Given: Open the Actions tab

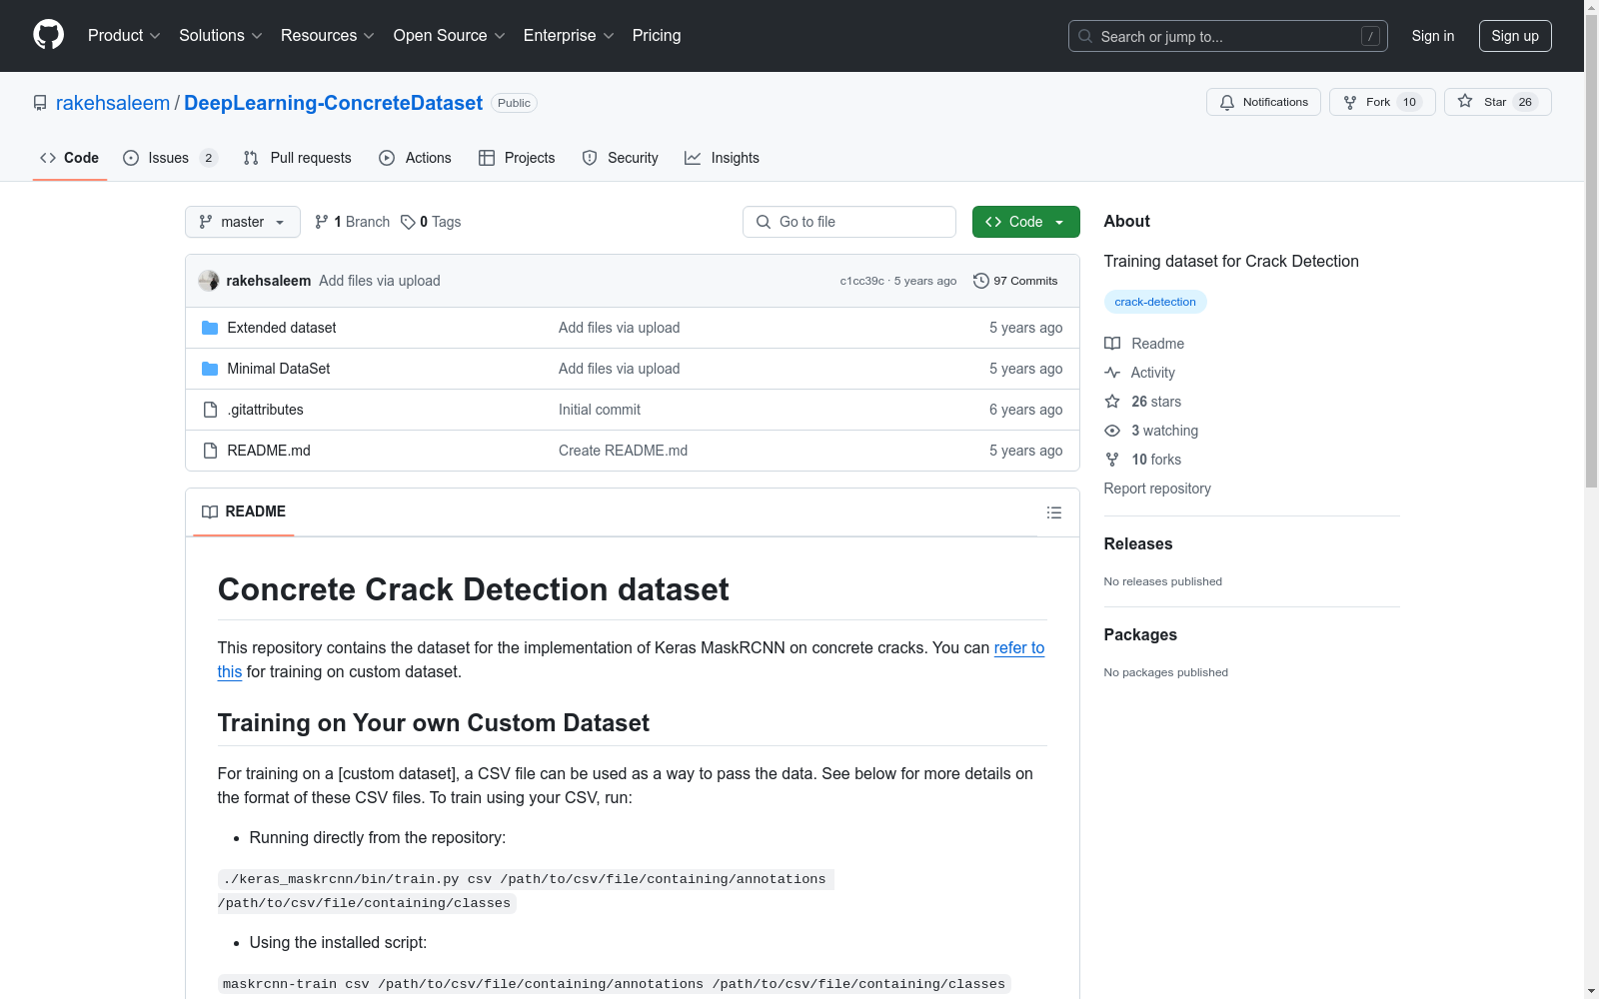Looking at the screenshot, I should coord(415,158).
